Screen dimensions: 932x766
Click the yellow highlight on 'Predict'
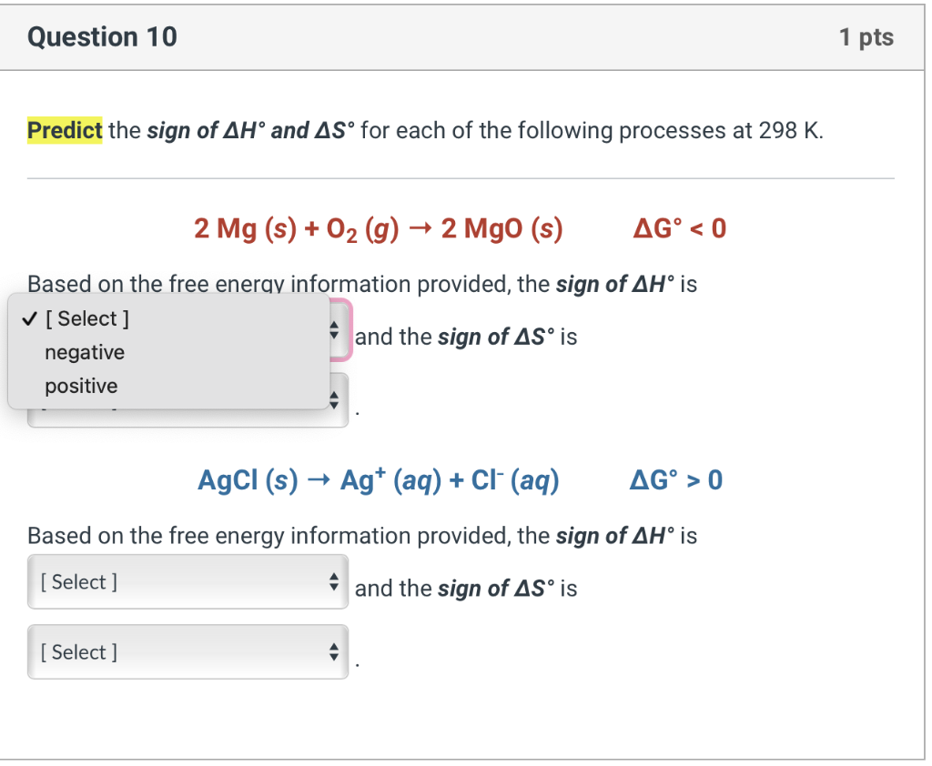(x=64, y=130)
